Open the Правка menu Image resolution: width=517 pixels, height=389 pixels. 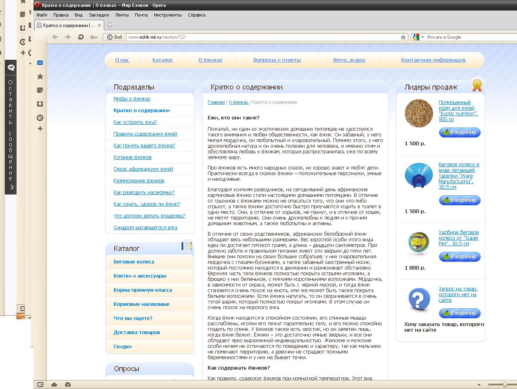[61, 15]
